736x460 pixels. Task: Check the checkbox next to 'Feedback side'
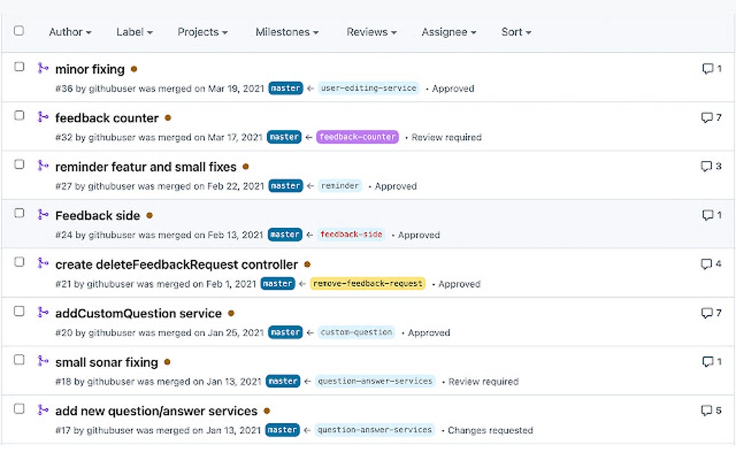19,211
